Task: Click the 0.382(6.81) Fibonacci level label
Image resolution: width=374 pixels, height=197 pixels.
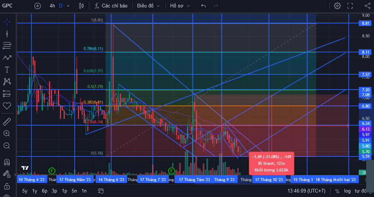Action: click(93, 102)
